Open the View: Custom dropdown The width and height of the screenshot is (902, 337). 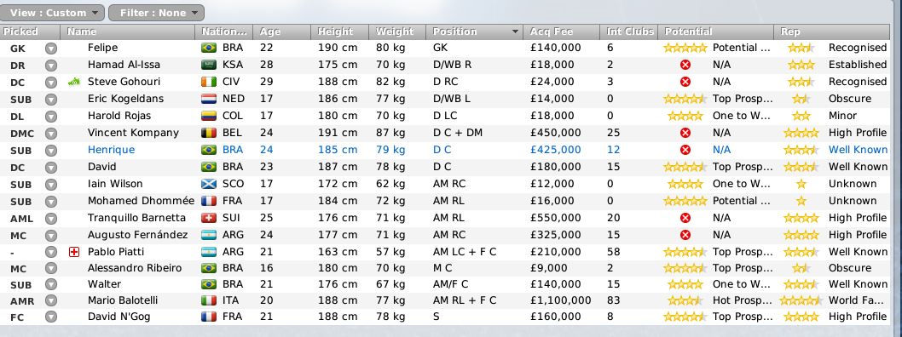click(54, 13)
